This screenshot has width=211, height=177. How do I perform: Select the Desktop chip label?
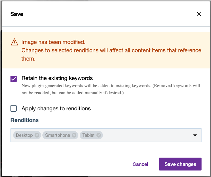[x=24, y=135]
